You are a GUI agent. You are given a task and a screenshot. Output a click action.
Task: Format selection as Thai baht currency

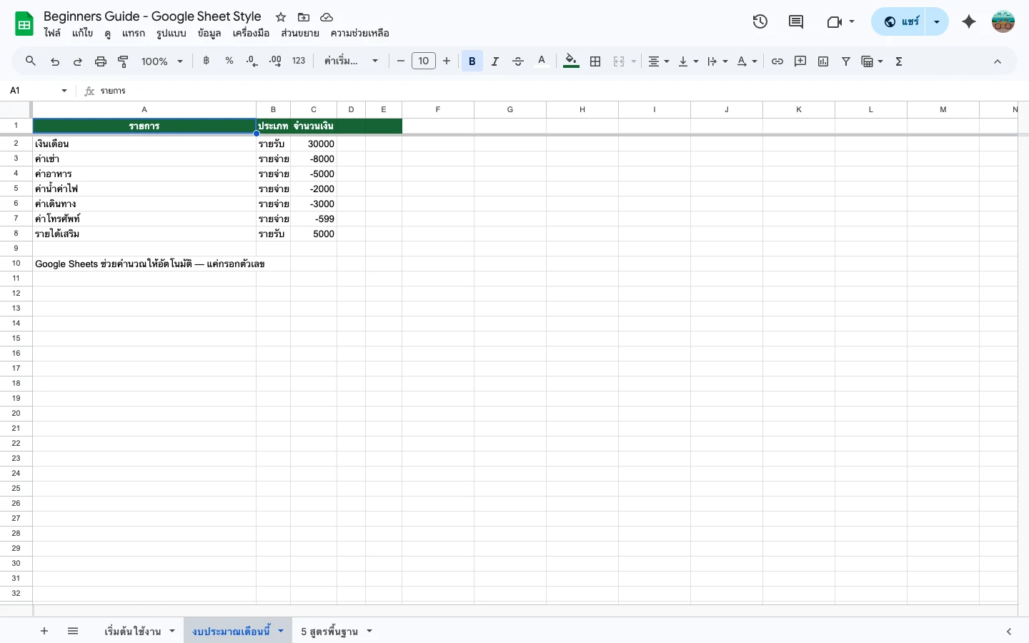tap(206, 61)
